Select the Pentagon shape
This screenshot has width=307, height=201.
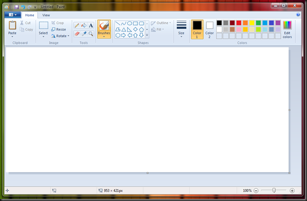141,30
